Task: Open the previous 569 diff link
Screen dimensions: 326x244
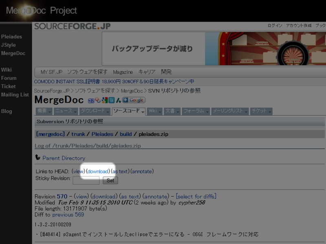Action: (68, 215)
